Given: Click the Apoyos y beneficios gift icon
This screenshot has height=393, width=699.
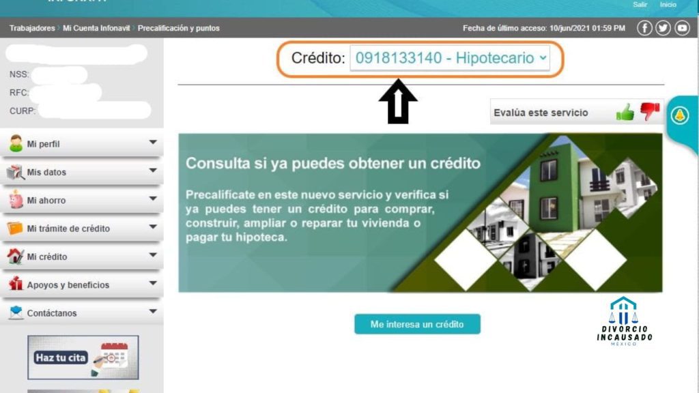Looking at the screenshot, I should pos(16,284).
